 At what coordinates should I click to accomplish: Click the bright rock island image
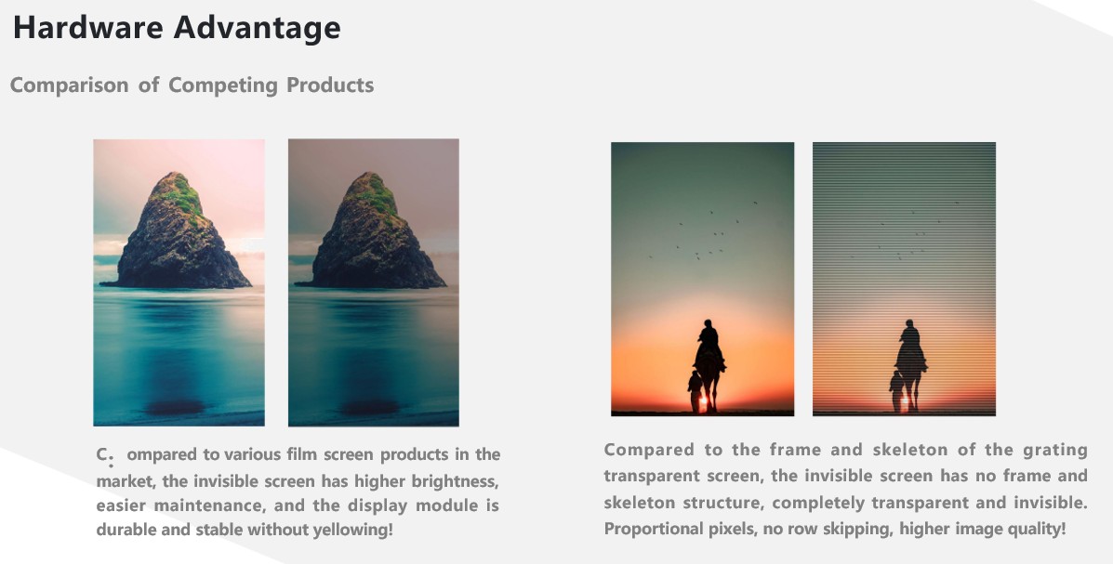point(179,282)
